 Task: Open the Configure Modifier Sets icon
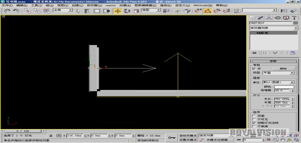pos(293,53)
